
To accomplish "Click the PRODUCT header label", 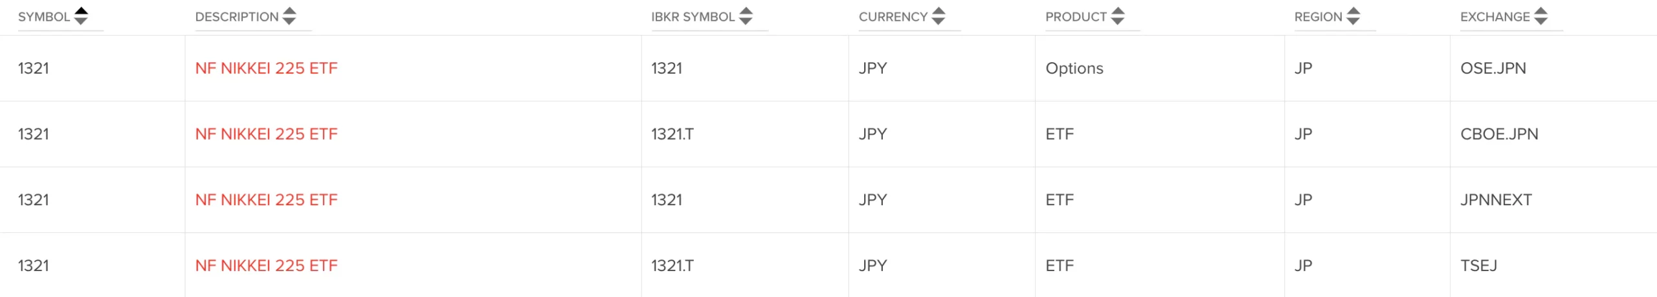I will pos(1076,17).
